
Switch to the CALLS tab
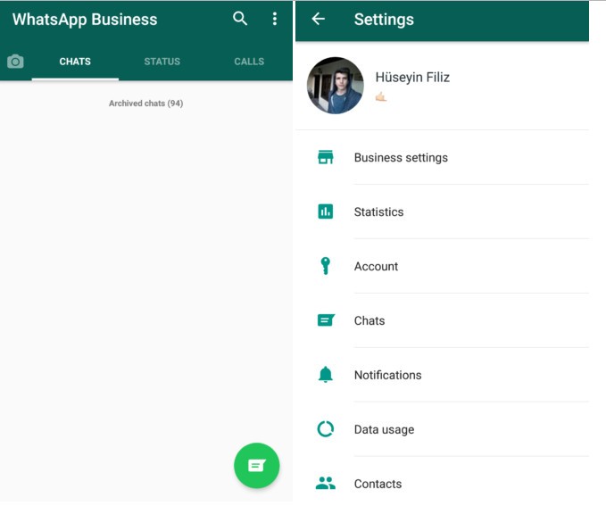[x=249, y=62]
